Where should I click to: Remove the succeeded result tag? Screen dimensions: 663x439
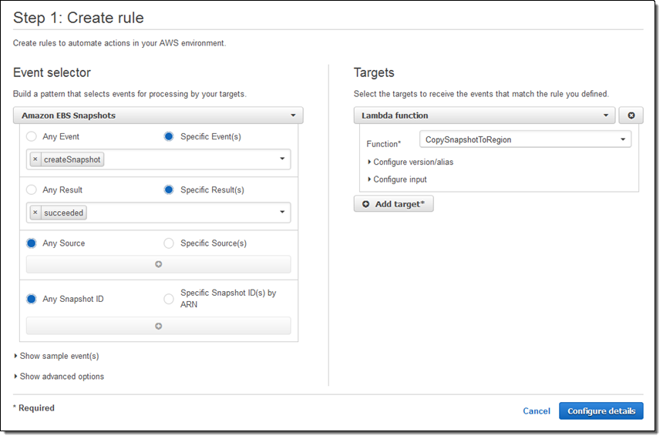point(35,213)
